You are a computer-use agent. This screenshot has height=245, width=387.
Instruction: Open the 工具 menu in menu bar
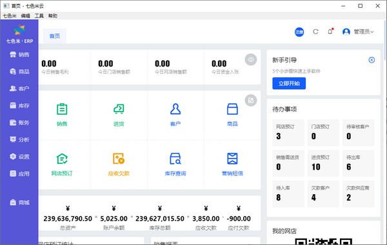[39, 15]
